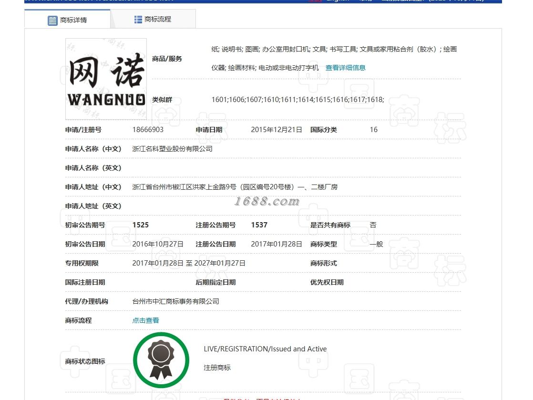The height and width of the screenshot is (400, 533).
Task: Select the 优先权日期 label
Action: tap(327, 282)
